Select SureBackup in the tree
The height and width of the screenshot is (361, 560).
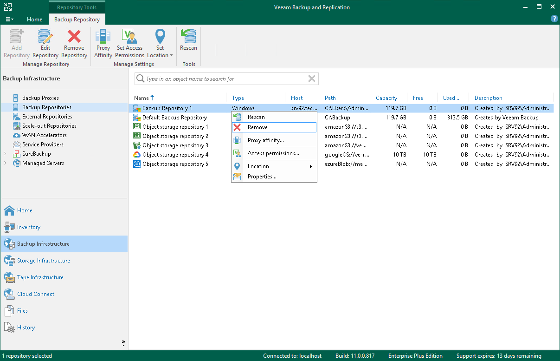(36, 154)
